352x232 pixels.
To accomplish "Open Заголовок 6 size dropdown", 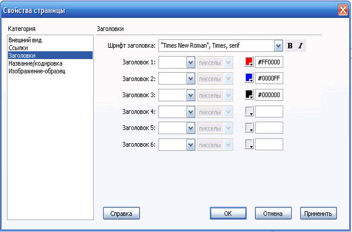I will tap(190, 144).
